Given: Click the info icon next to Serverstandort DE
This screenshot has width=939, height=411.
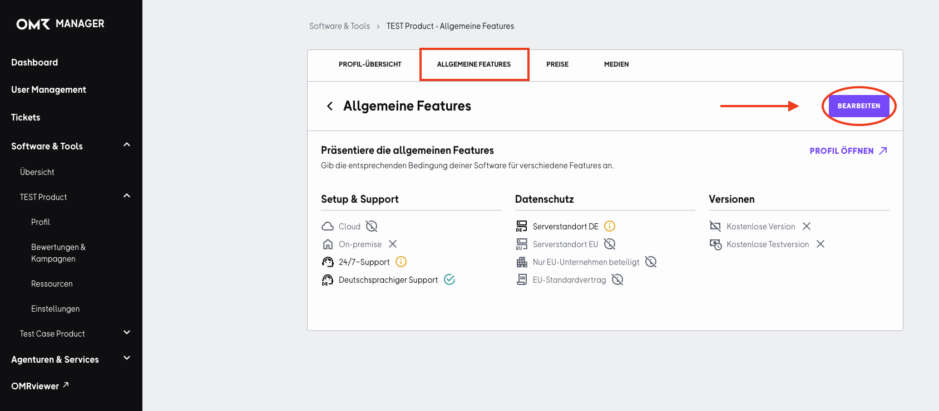Looking at the screenshot, I should (610, 226).
